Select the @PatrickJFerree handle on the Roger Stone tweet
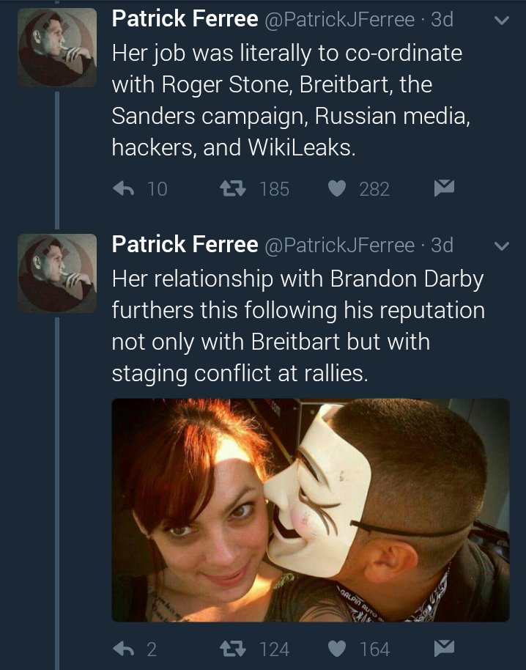 339,20
